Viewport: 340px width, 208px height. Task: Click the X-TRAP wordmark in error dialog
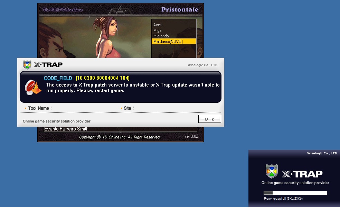48,65
